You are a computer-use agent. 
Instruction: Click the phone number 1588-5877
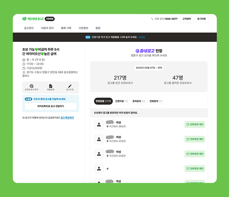coord(171,19)
